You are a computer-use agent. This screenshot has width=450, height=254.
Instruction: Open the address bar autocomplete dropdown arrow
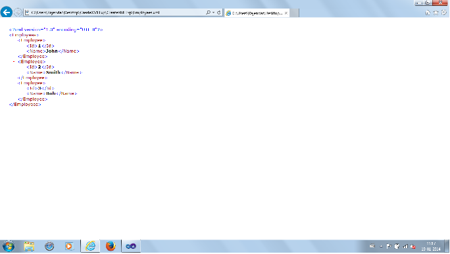pyautogui.click(x=213, y=13)
